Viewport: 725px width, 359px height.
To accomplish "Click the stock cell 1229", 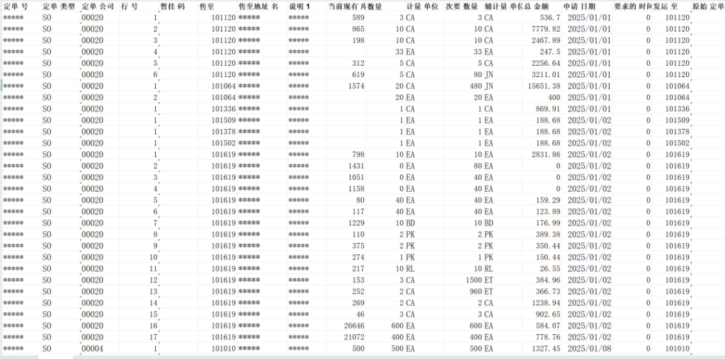I will pos(356,223).
